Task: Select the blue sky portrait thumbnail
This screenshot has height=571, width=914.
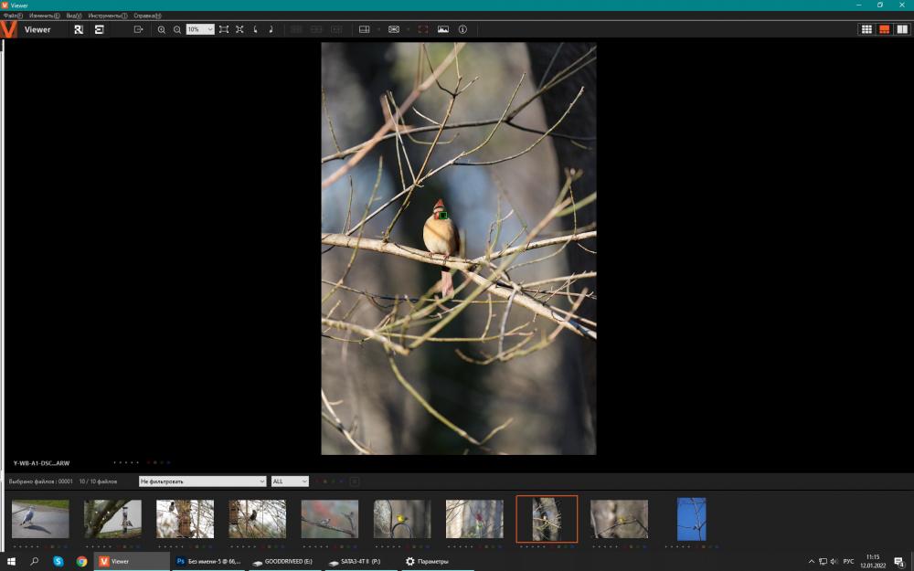Action: point(691,519)
